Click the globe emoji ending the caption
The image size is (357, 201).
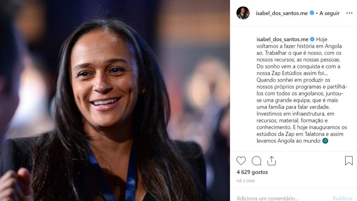point(325,141)
